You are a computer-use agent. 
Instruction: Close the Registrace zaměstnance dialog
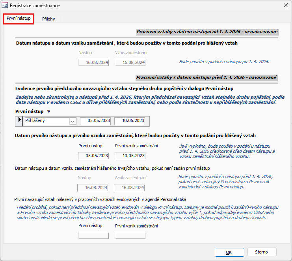[285, 5]
